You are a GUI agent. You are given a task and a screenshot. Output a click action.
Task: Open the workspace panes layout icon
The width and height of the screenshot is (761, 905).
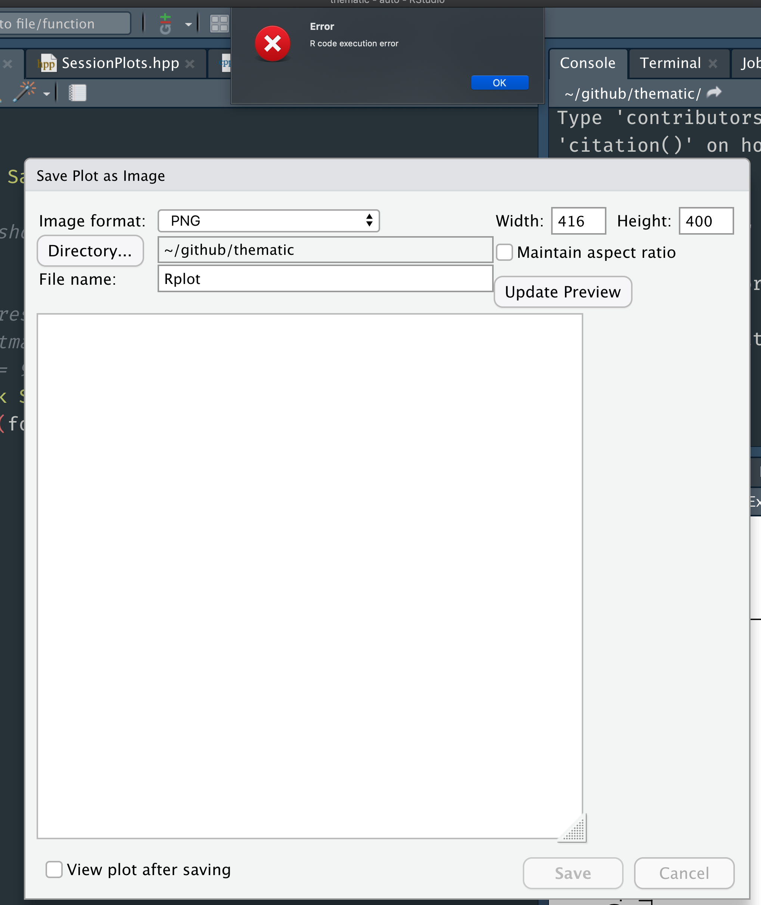coord(219,24)
